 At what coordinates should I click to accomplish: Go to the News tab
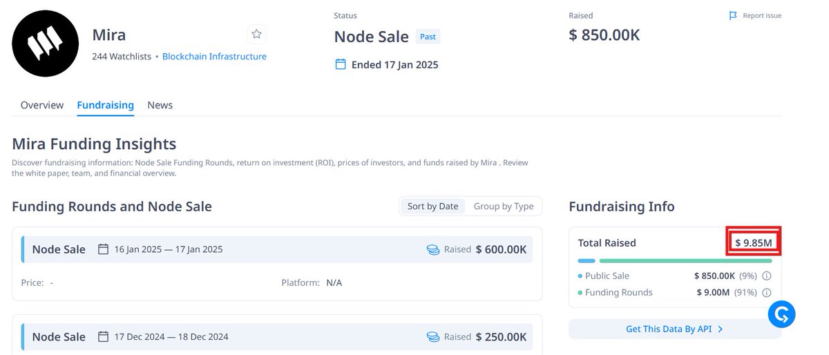pyautogui.click(x=160, y=105)
